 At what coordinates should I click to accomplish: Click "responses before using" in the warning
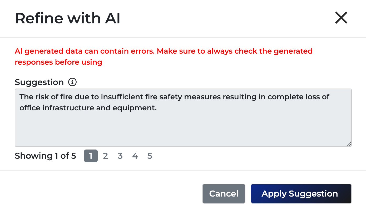(58, 62)
